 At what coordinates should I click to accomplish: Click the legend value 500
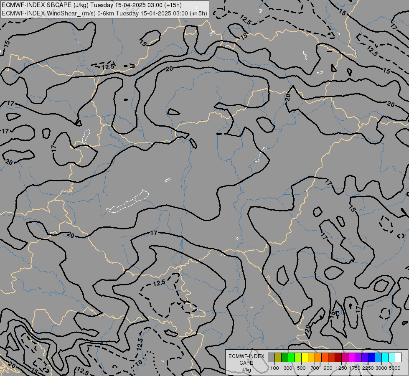click(301, 368)
